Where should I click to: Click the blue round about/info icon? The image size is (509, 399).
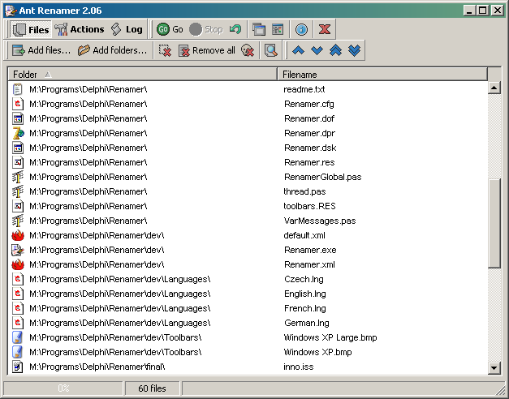click(x=301, y=29)
